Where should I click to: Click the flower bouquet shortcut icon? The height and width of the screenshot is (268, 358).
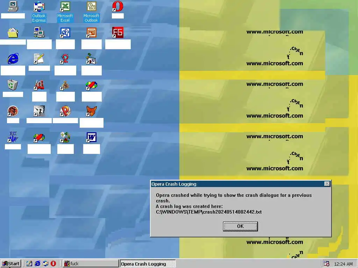65,137
